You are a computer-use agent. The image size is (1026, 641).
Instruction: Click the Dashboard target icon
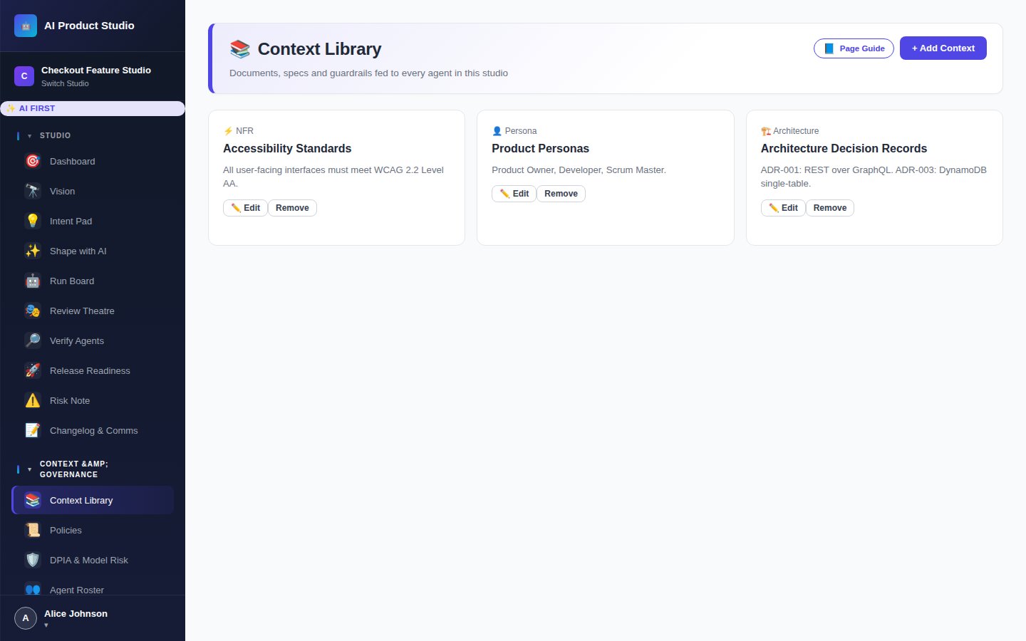click(x=33, y=161)
